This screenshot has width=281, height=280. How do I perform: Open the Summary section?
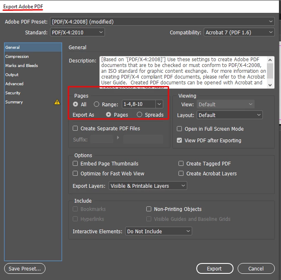coord(33,102)
